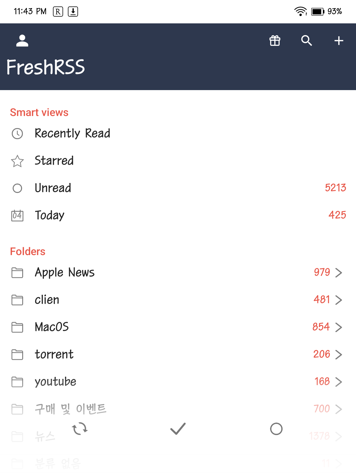Open the Recently Read smart view
Viewport: 356px width, 473px height.
(x=178, y=133)
